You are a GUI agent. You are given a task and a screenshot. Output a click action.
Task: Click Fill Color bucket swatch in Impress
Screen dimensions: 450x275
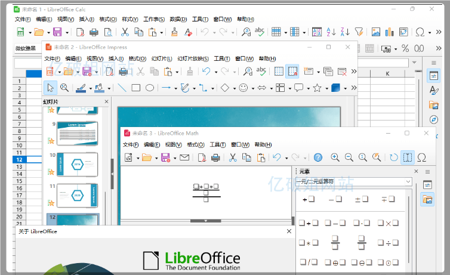pos(99,88)
